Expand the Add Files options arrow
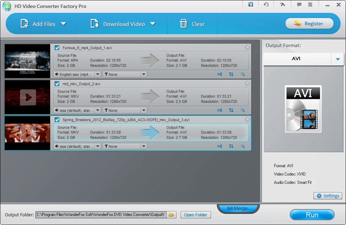This screenshot has width=346, height=225. coord(63,24)
